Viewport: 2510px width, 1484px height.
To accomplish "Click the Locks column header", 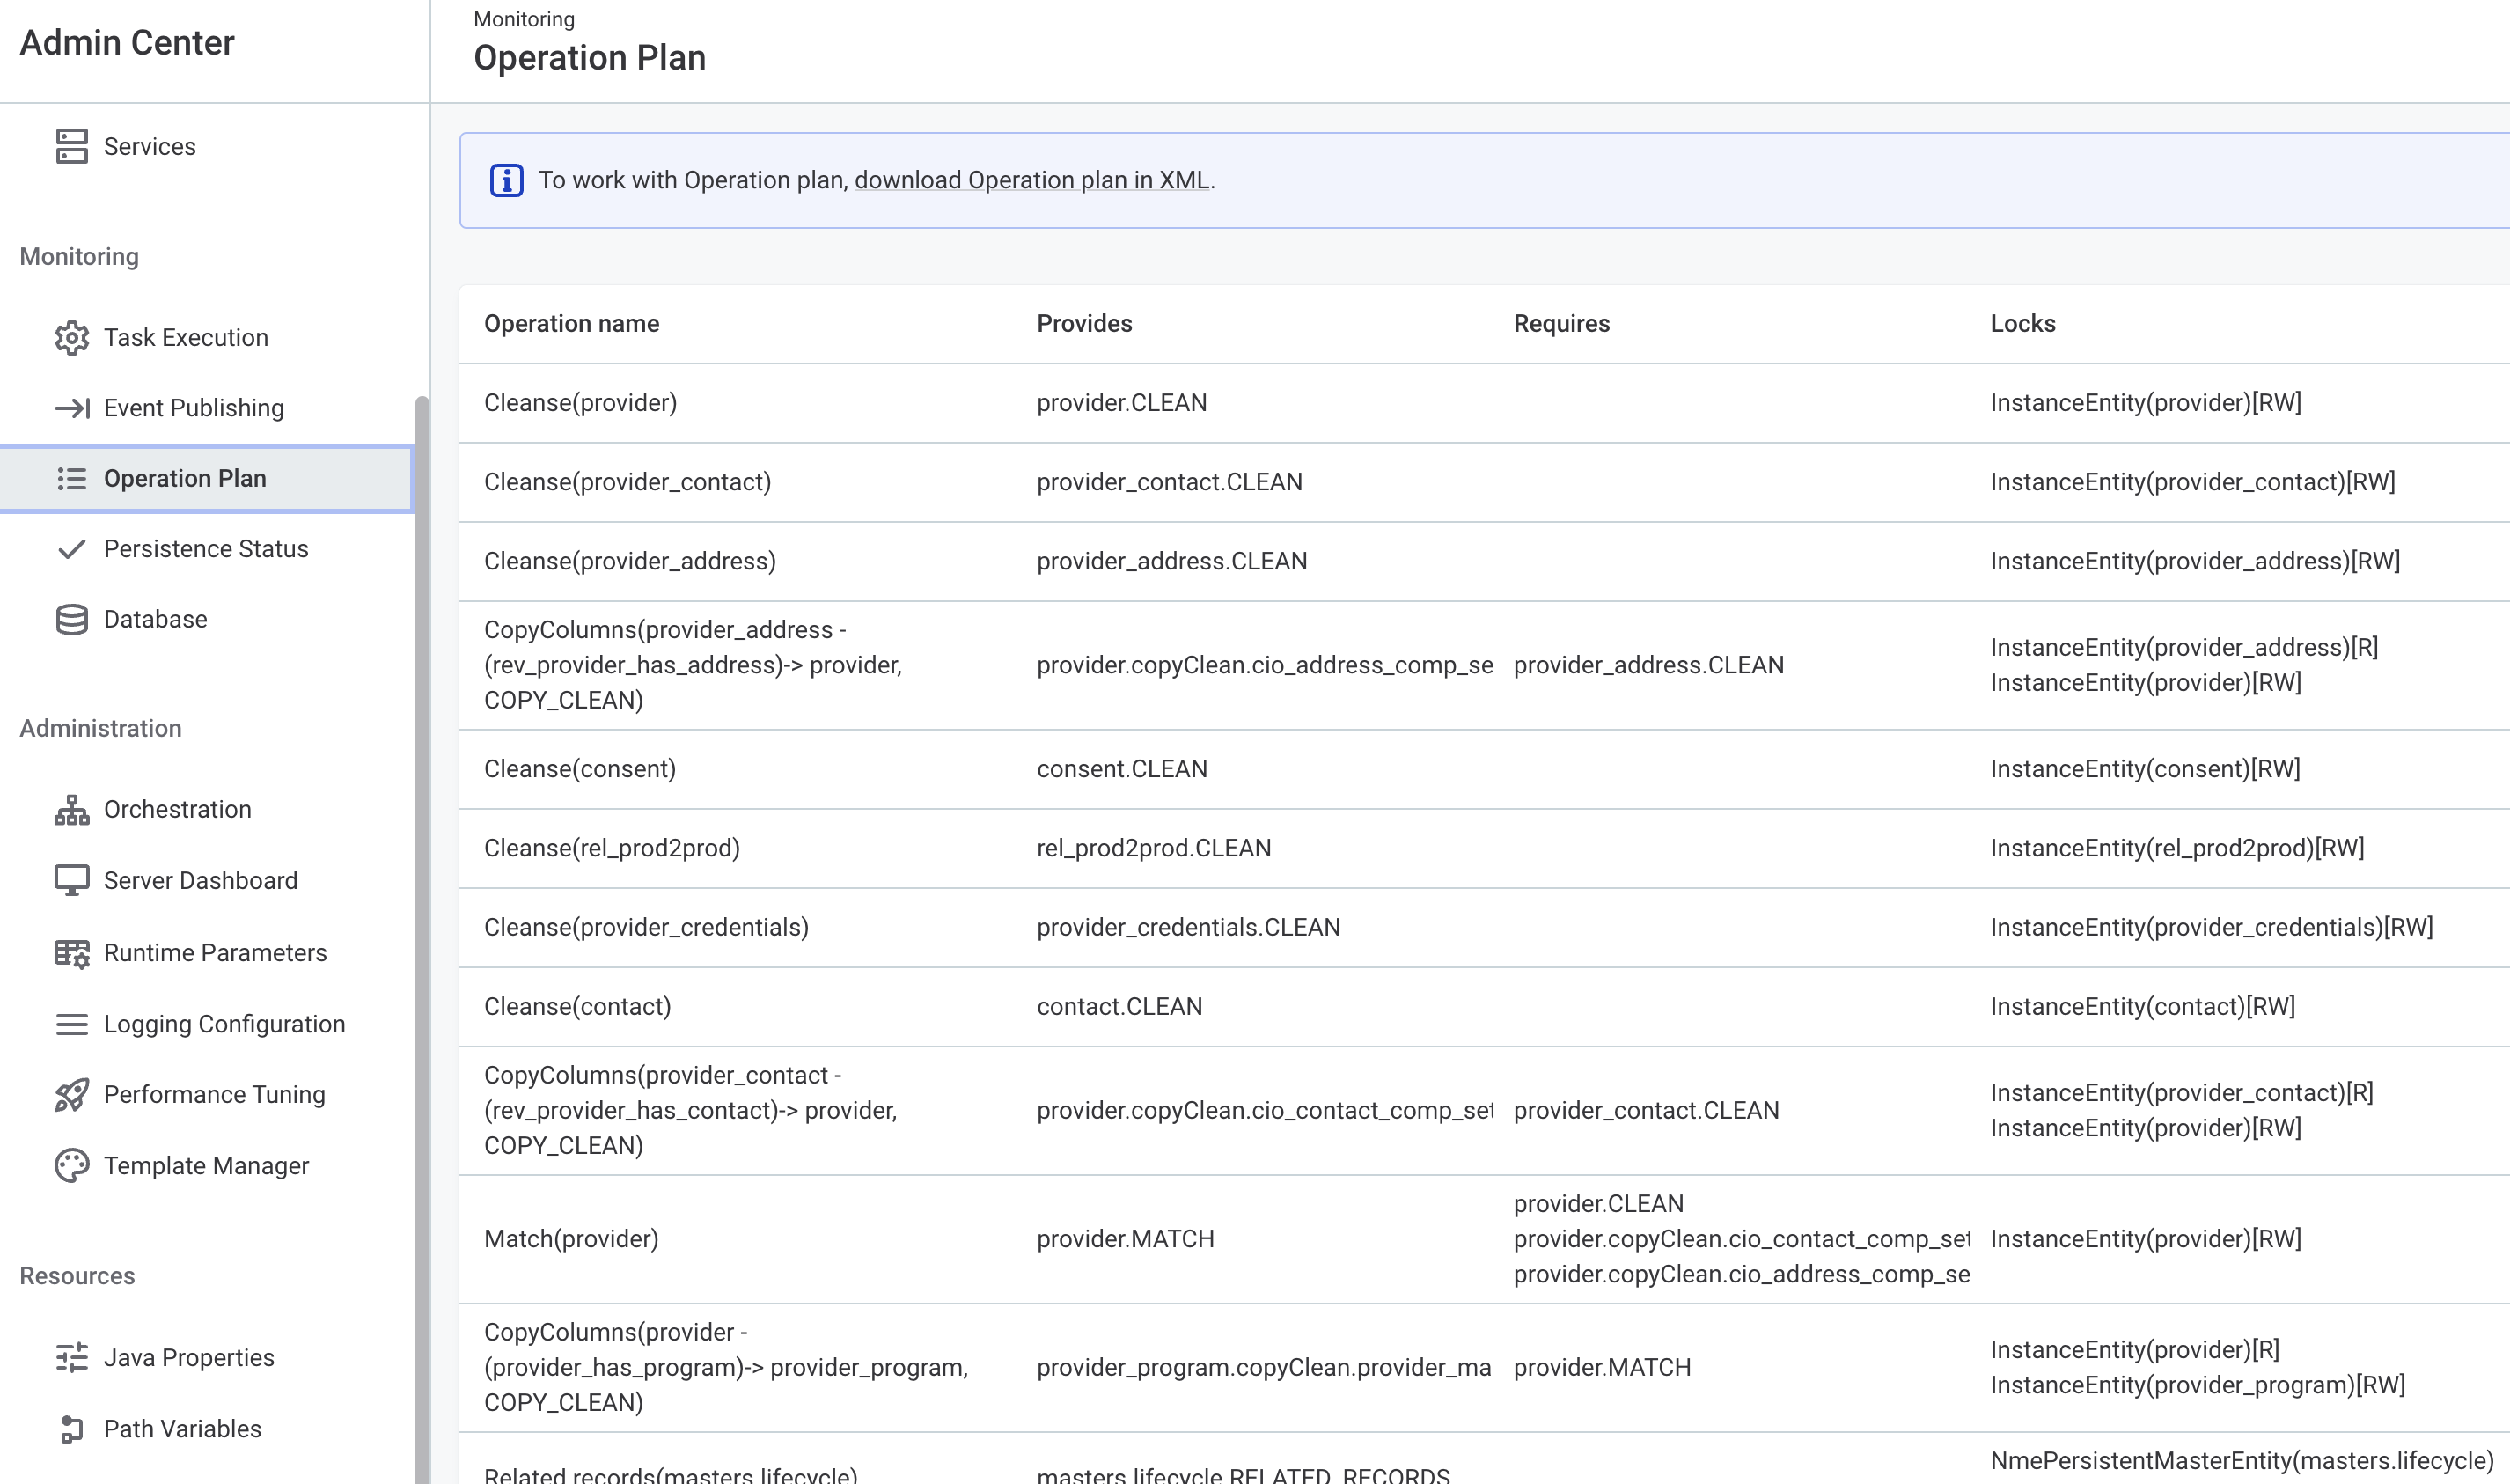I will coord(2022,324).
